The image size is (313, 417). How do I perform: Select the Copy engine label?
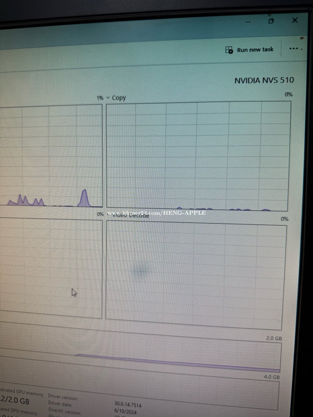pos(119,98)
